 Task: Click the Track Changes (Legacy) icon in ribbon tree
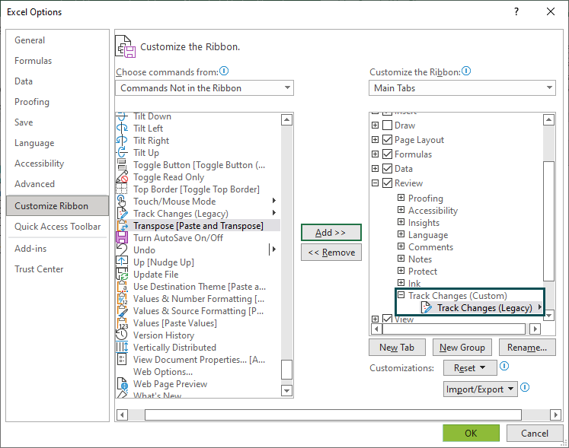[x=427, y=308]
